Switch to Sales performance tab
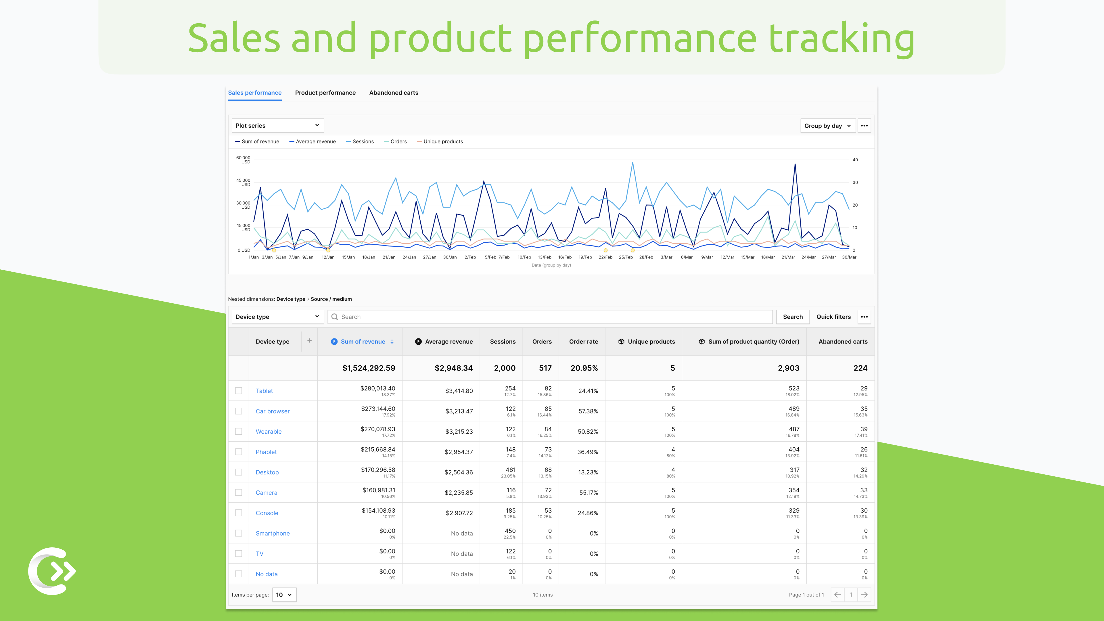Image resolution: width=1104 pixels, height=621 pixels. [254, 93]
